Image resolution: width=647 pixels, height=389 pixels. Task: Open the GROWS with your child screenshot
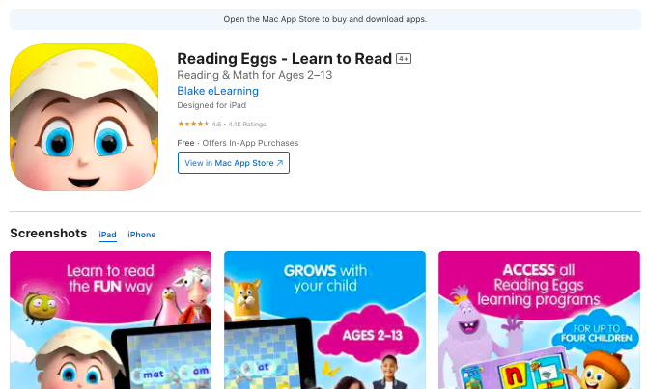[324, 320]
